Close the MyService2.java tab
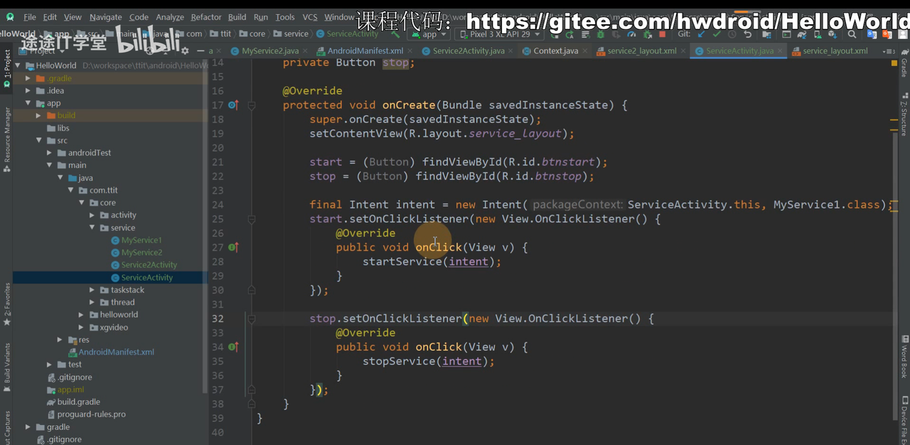 click(306, 51)
